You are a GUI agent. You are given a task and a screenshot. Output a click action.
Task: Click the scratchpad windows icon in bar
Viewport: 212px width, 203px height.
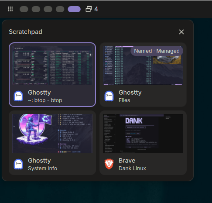pyautogui.click(x=89, y=9)
